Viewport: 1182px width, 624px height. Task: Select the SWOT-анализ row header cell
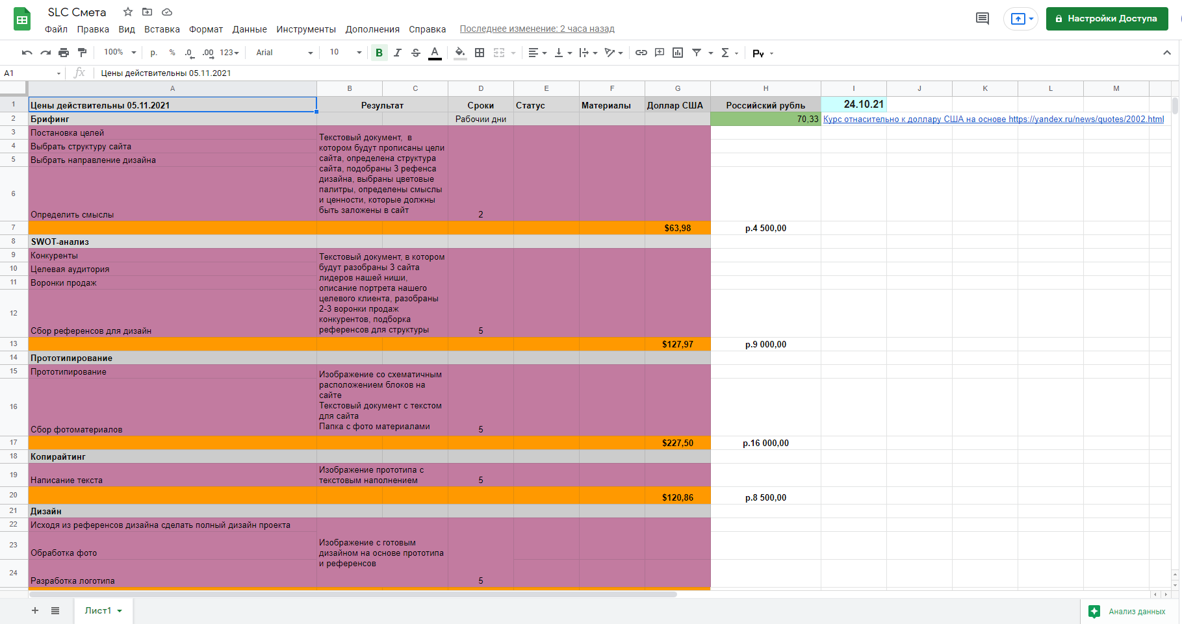click(x=172, y=242)
